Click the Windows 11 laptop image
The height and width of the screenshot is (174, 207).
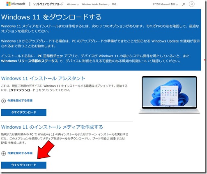[169, 95]
